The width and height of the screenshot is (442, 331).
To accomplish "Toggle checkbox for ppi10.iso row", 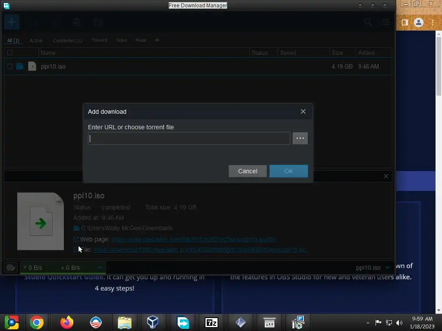I will pos(10,66).
